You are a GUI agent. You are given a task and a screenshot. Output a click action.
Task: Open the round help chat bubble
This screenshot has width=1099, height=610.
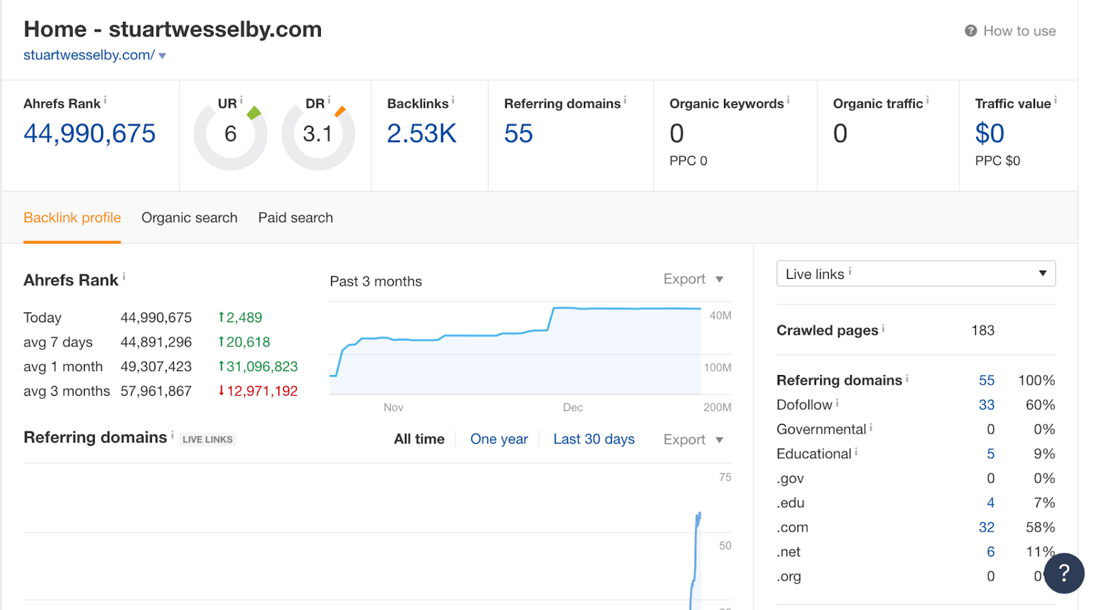click(x=1064, y=573)
